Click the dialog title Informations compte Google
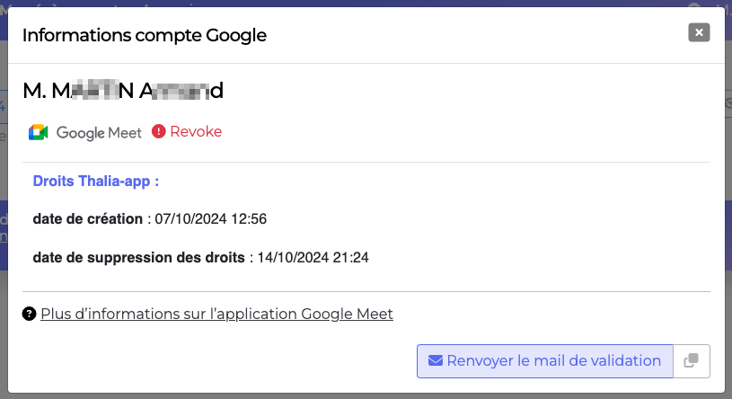 pos(145,36)
